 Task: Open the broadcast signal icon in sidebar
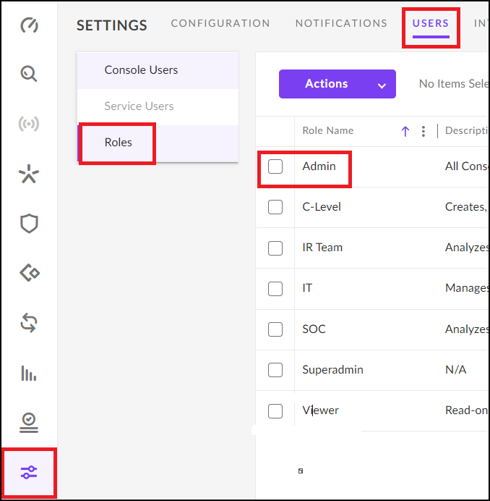[x=29, y=123]
